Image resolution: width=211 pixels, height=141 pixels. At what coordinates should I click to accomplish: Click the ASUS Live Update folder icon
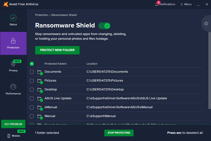39,98
